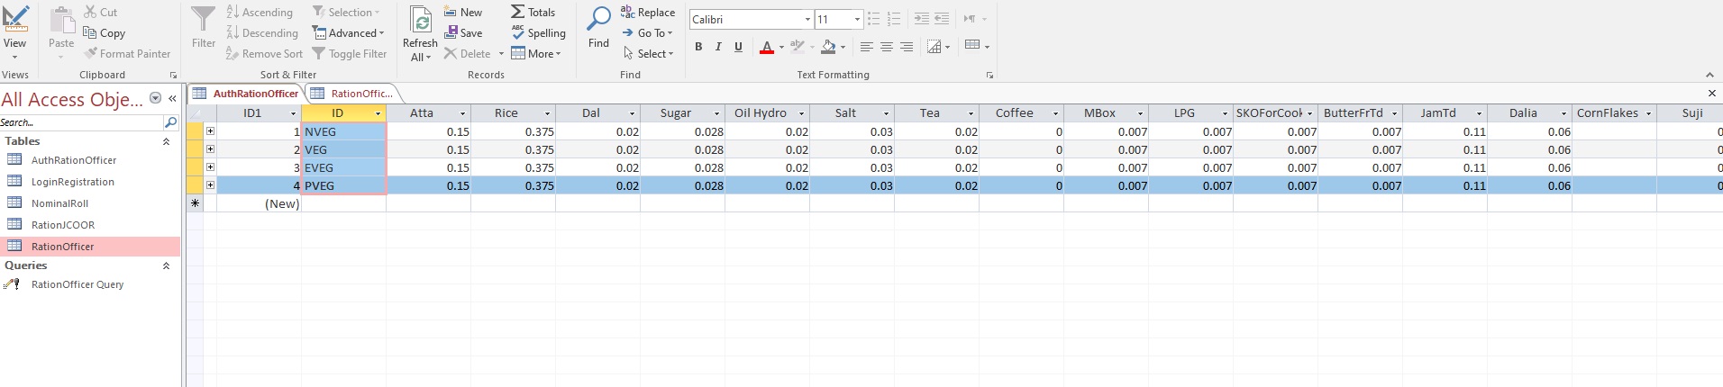This screenshot has width=1723, height=387.
Task: Collapse the Tables group
Action: [166, 141]
